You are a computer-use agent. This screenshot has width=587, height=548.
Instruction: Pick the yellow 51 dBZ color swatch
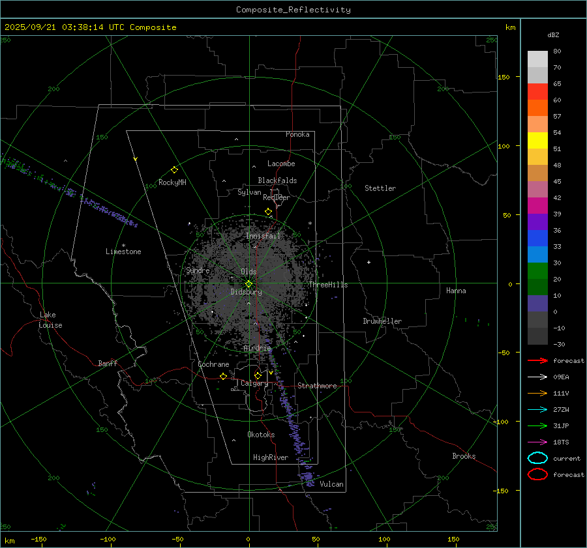537,141
